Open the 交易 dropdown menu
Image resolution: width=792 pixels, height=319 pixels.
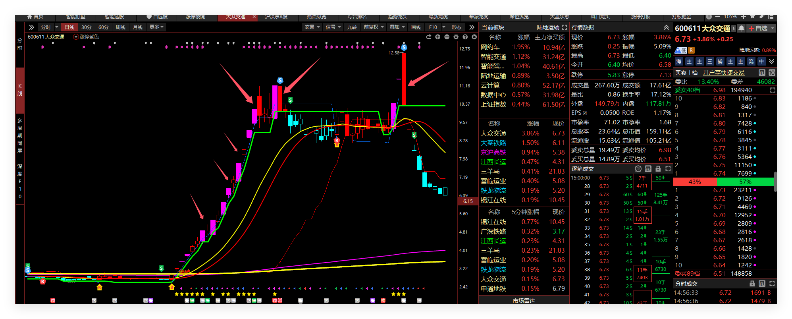(x=312, y=27)
